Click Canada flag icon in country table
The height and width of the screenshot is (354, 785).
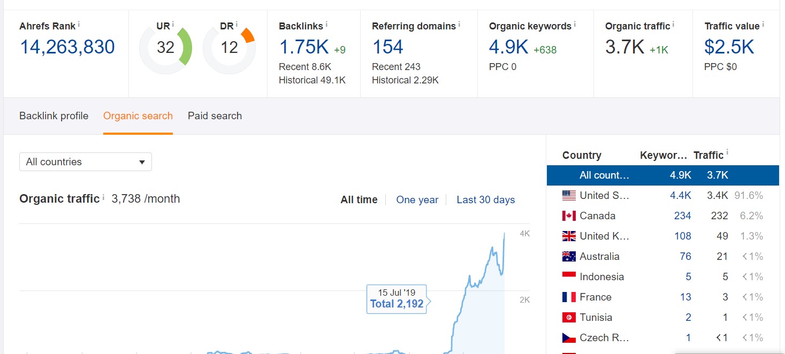tap(569, 216)
